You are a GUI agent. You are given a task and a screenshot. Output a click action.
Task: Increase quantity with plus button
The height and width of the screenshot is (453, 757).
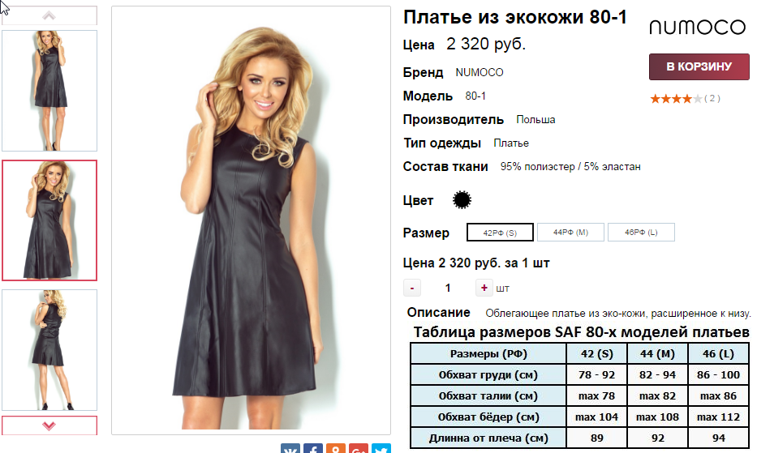[484, 288]
